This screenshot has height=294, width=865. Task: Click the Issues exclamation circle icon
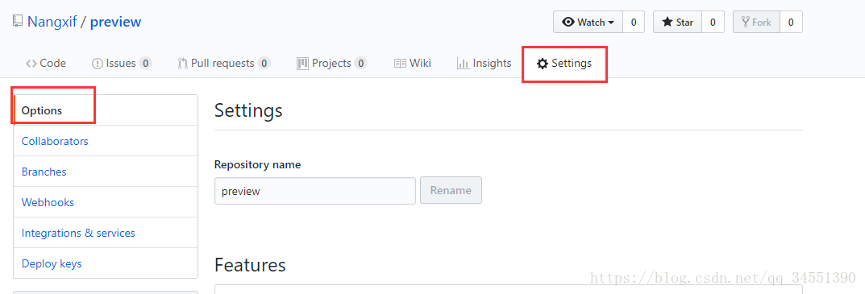tap(97, 64)
